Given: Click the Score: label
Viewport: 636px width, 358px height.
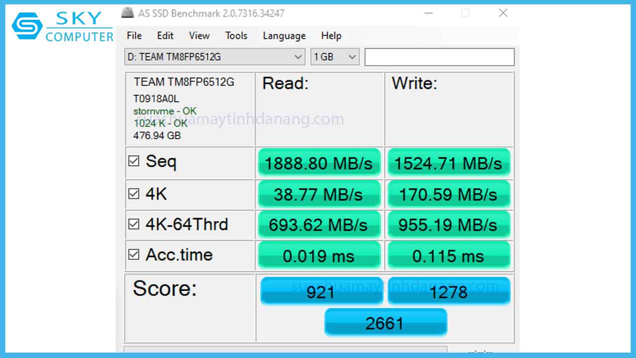Looking at the screenshot, I should 164,288.
